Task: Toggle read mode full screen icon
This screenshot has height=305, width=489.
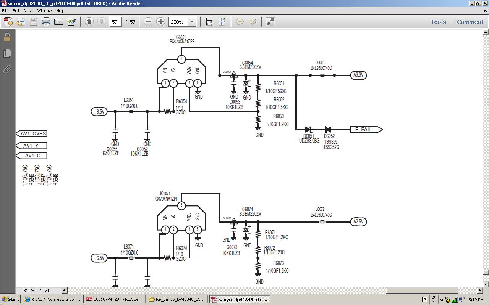Action: coord(270,22)
